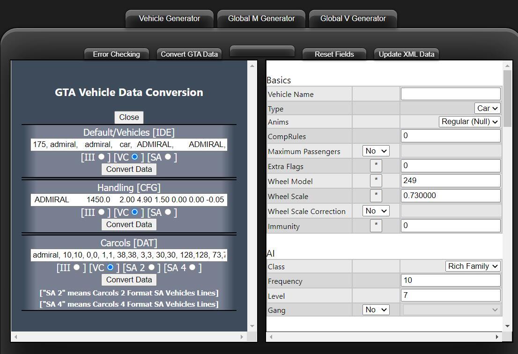This screenshot has width=518, height=354.
Task: Click the asterisk button for Wheel Model
Action: 376,181
